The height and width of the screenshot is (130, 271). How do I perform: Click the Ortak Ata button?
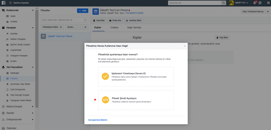point(115,20)
